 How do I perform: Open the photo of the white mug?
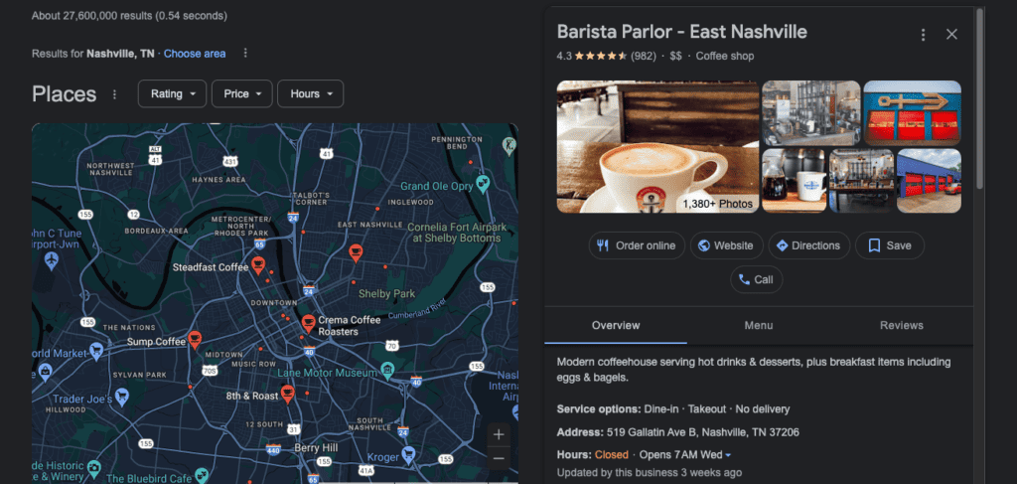tap(794, 180)
